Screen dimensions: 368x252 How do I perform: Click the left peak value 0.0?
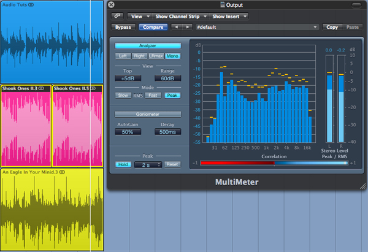pyautogui.click(x=329, y=50)
